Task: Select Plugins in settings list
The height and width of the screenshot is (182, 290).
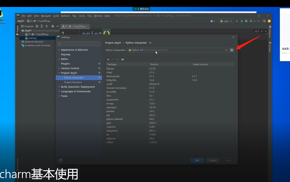Action: [x=65, y=64]
